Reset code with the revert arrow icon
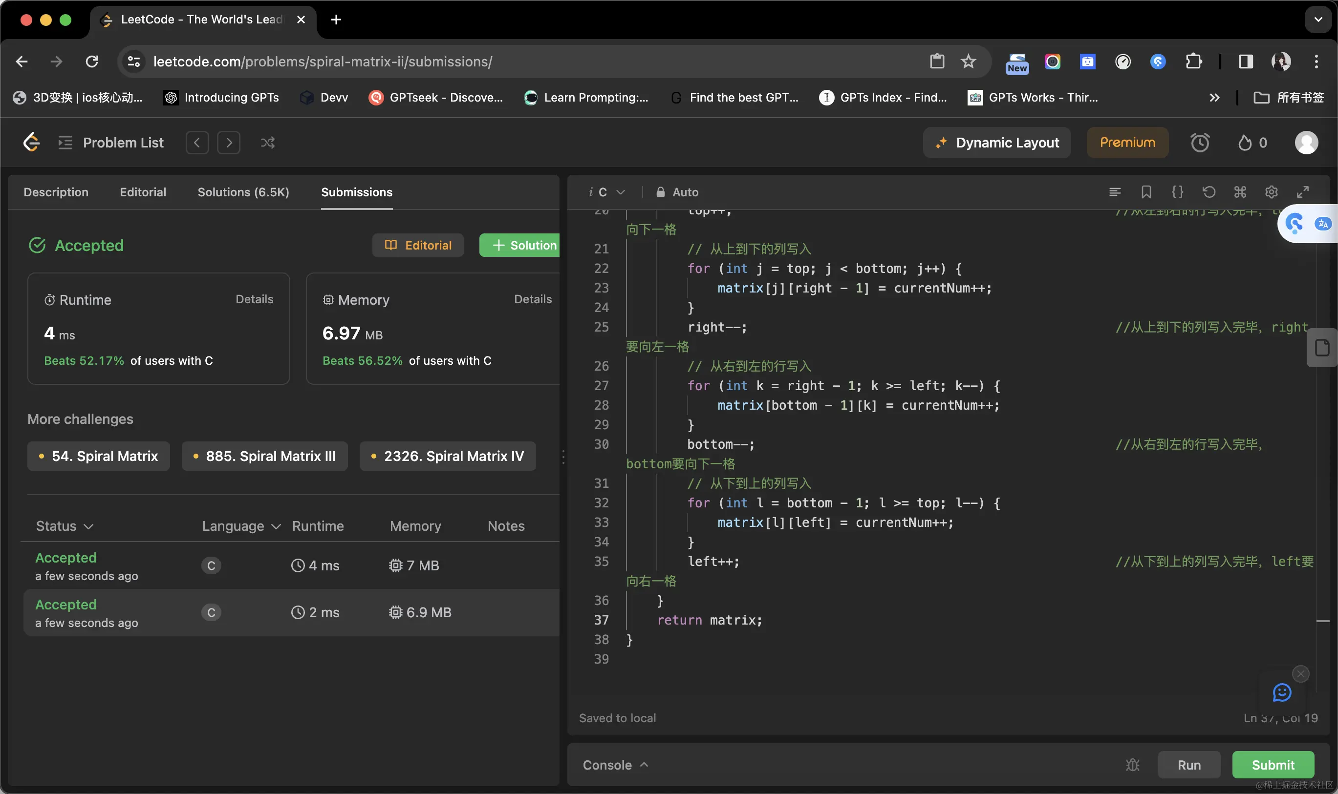1338x794 pixels. (x=1209, y=192)
